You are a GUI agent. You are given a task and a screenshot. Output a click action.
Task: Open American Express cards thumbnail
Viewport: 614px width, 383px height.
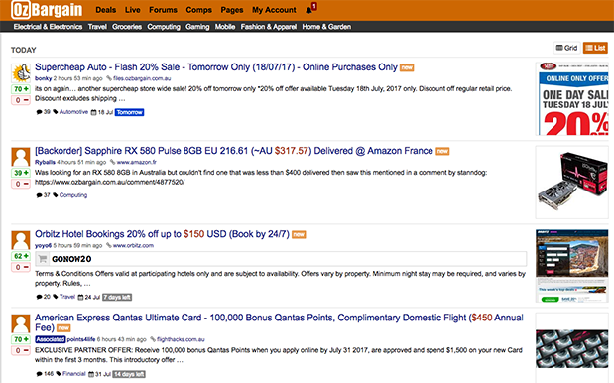click(x=572, y=348)
